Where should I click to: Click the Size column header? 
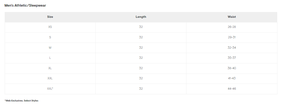(x=50, y=17)
